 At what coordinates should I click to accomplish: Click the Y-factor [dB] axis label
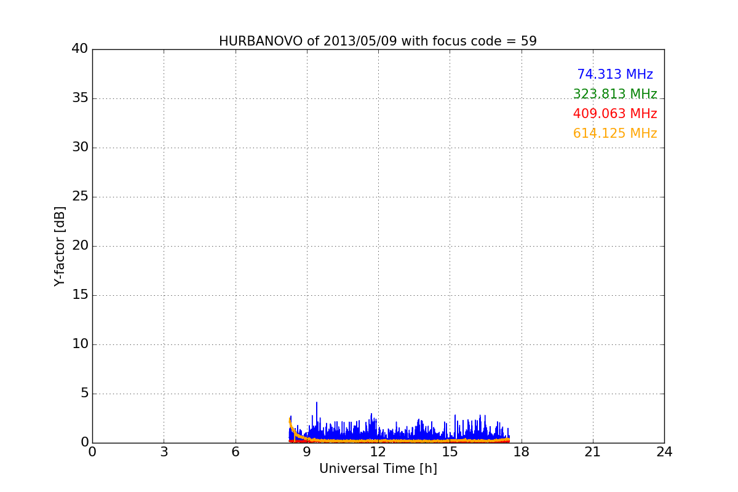tap(60, 246)
